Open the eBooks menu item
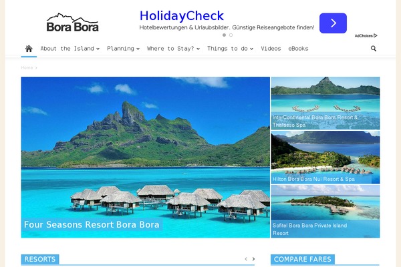 pos(298,49)
